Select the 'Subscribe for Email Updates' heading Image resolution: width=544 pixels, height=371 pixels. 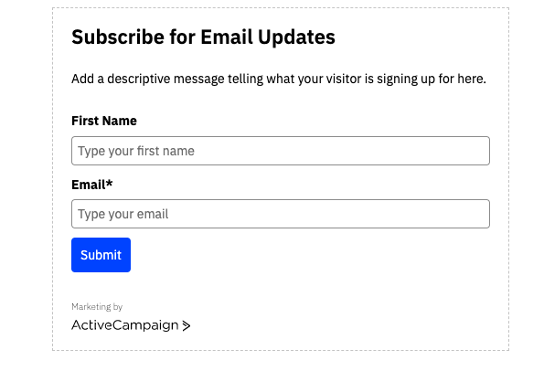coord(203,37)
